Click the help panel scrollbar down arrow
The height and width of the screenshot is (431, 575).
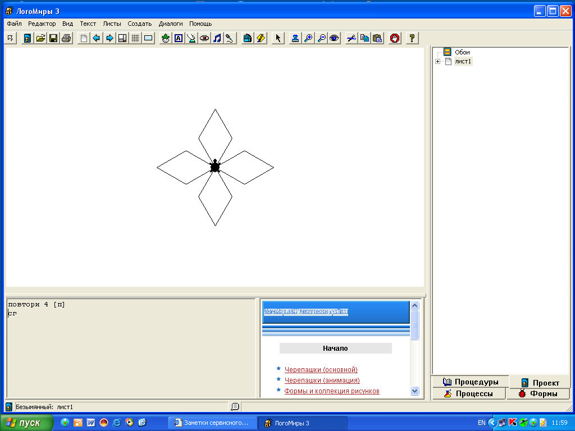coord(415,391)
